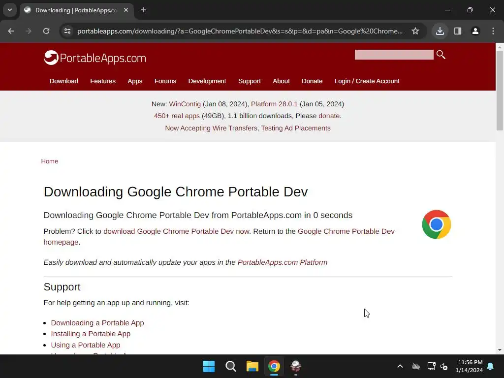Open Installing a Portable App link
The height and width of the screenshot is (378, 504).
91,334
